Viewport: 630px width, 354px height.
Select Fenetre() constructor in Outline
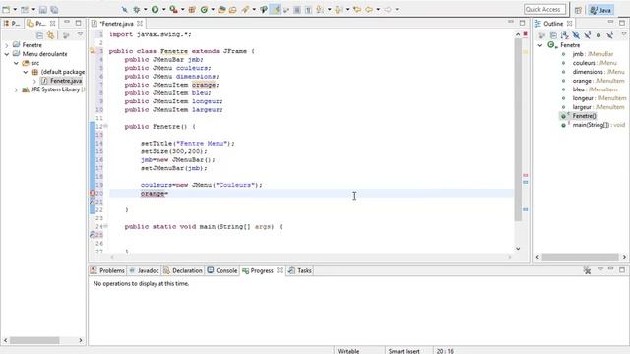click(579, 116)
